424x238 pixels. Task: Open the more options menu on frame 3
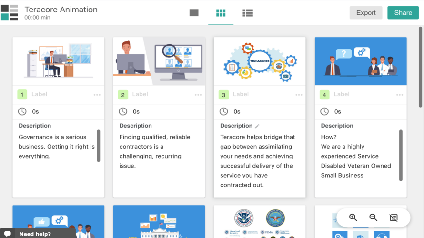[299, 95]
